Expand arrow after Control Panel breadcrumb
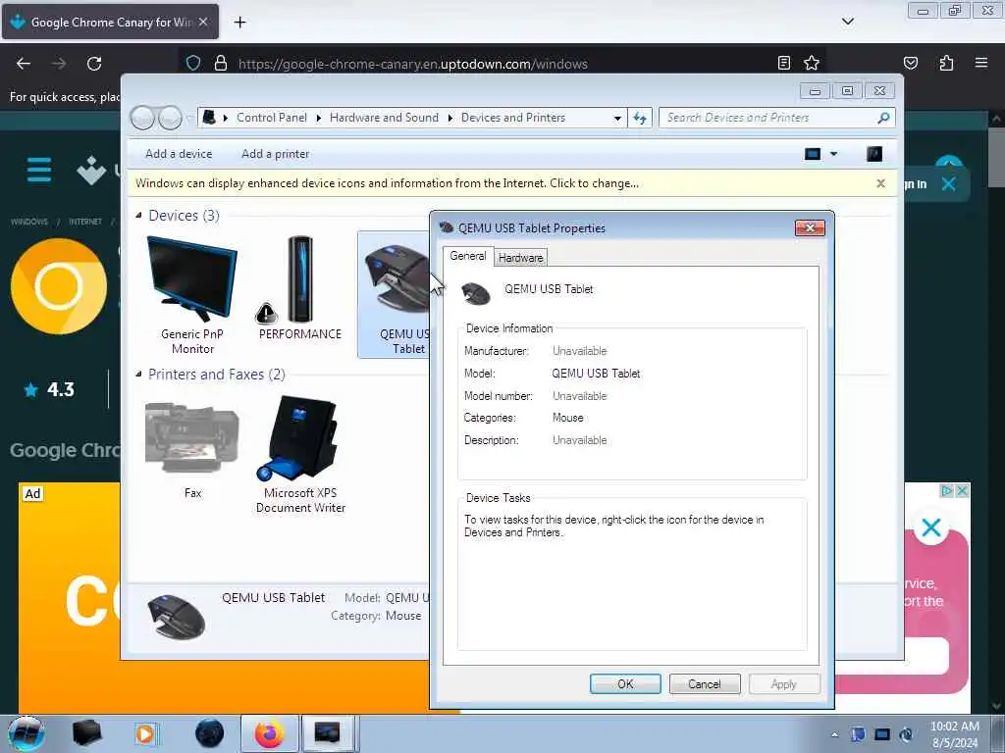 (x=319, y=118)
